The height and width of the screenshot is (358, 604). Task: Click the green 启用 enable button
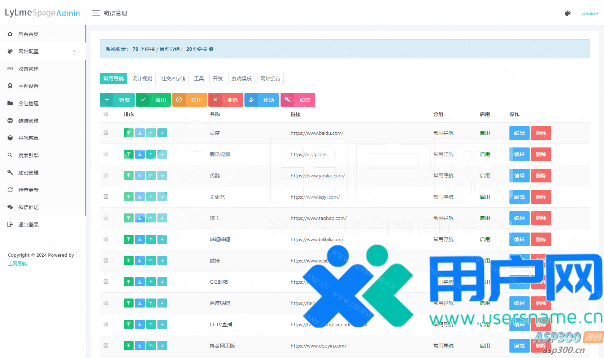tap(153, 100)
